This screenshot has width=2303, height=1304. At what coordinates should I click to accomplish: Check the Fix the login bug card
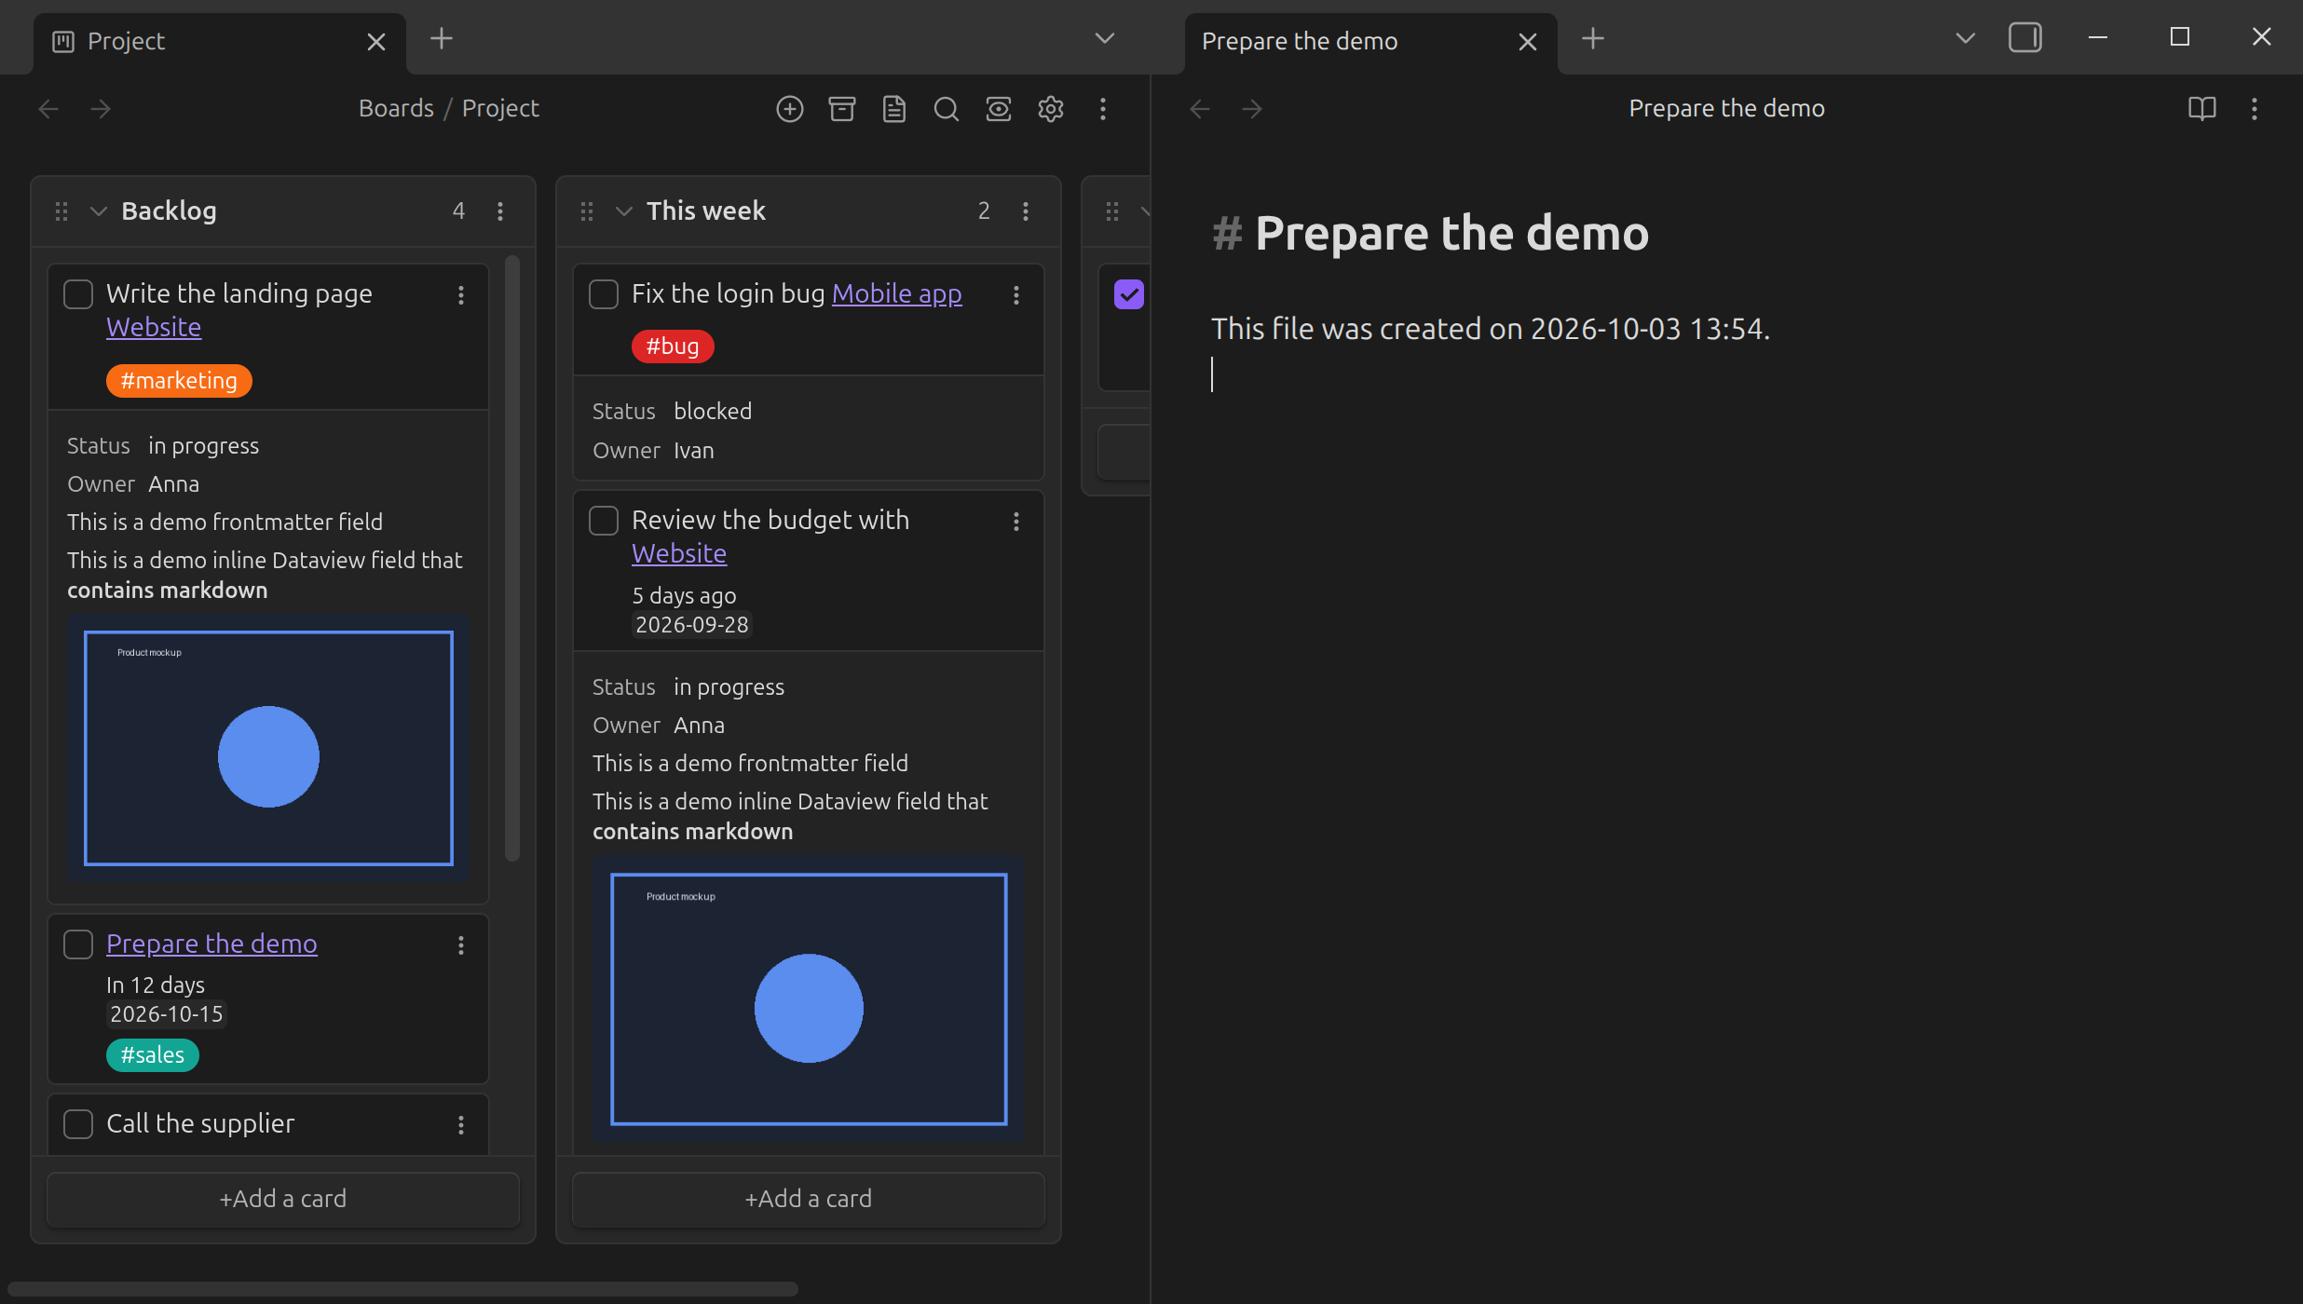[x=604, y=294]
